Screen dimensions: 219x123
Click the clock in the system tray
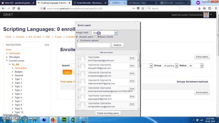pyautogui.click(x=210, y=120)
